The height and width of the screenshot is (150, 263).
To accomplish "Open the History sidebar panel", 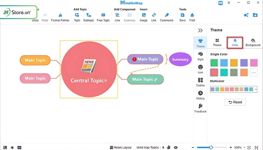I will click(201, 95).
